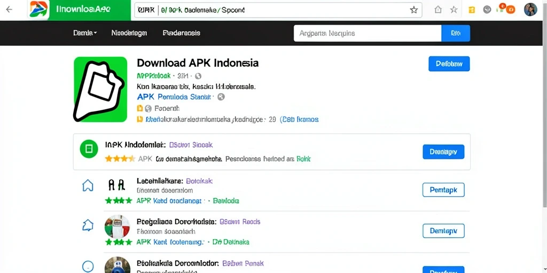Open the Boloikak link
The image size is (547, 273).
pyautogui.click(x=199, y=181)
